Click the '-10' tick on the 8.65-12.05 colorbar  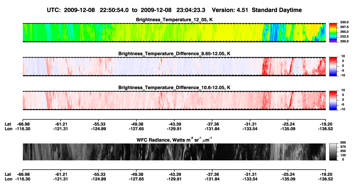pos(343,75)
